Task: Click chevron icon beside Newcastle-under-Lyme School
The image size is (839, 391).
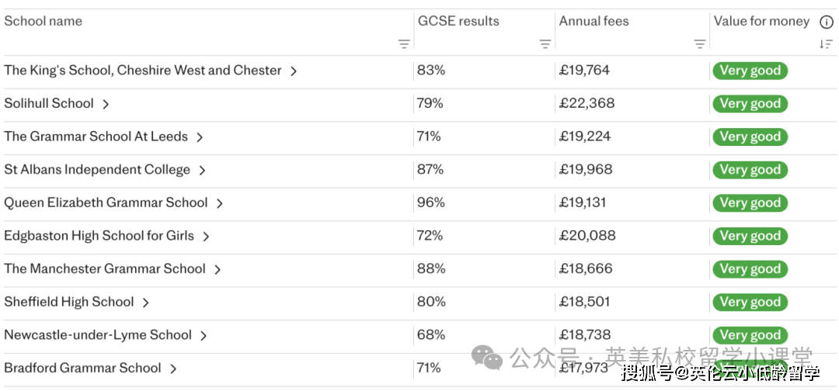Action: [x=204, y=336]
